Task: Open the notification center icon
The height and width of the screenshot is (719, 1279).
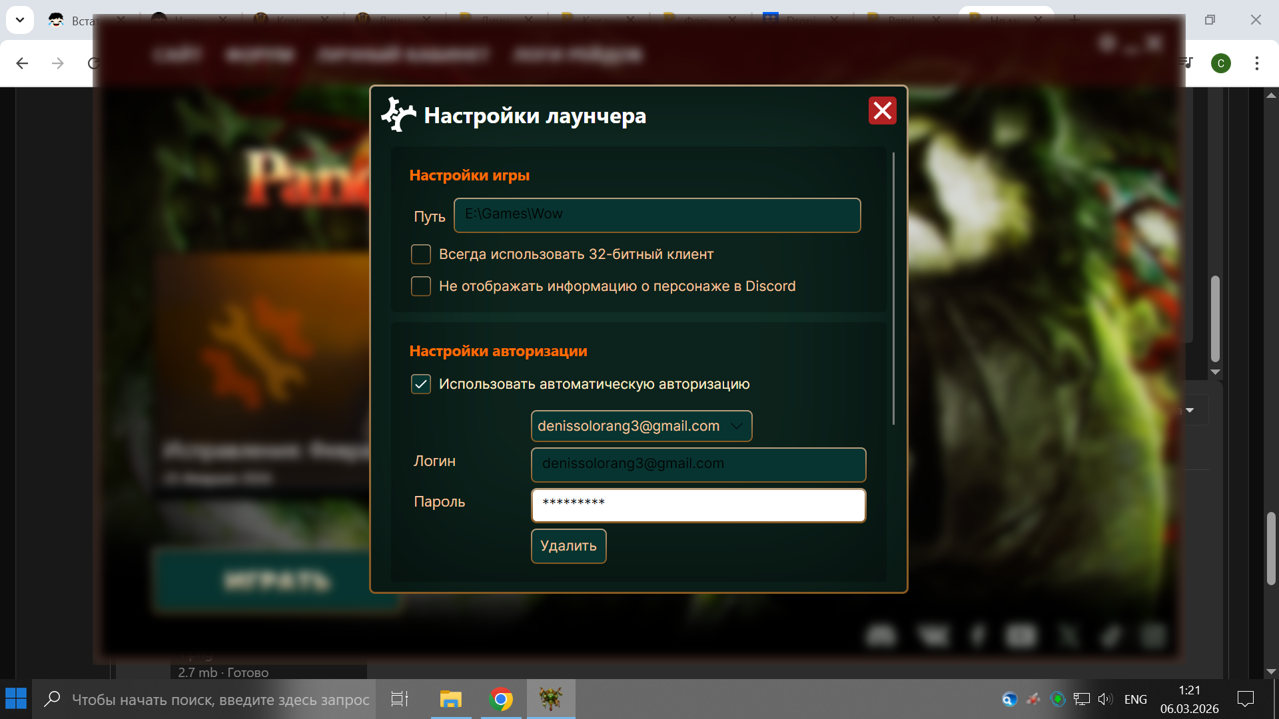Action: [x=1245, y=698]
